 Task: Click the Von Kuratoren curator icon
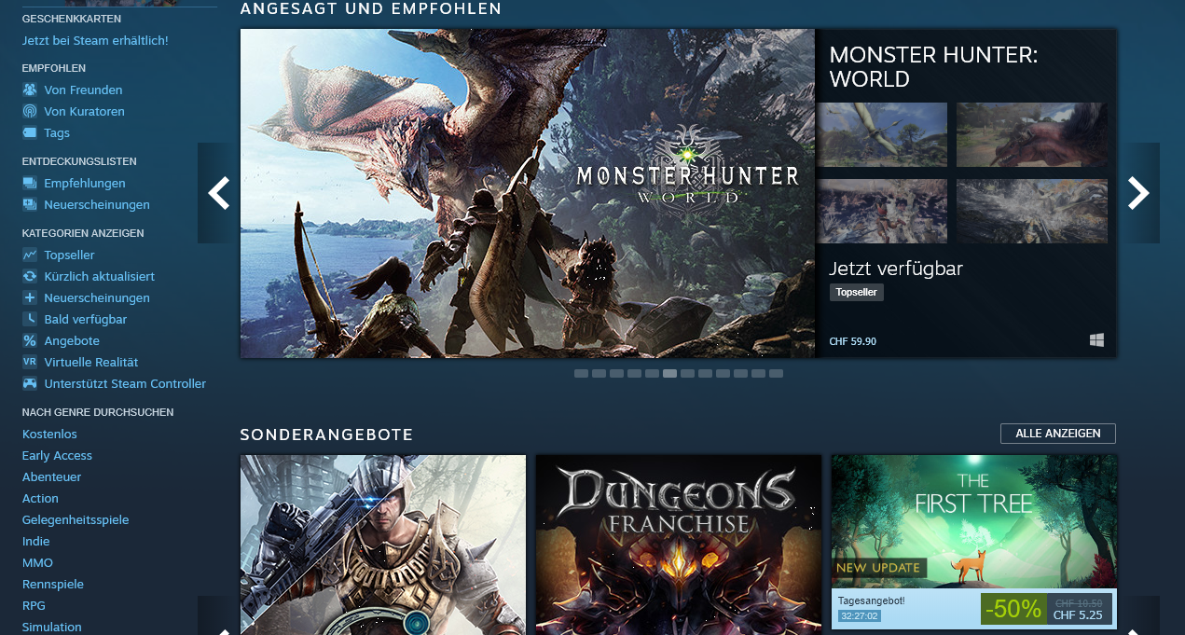[x=30, y=112]
